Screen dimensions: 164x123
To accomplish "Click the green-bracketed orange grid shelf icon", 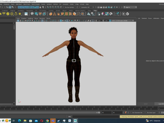I will point(66,14).
